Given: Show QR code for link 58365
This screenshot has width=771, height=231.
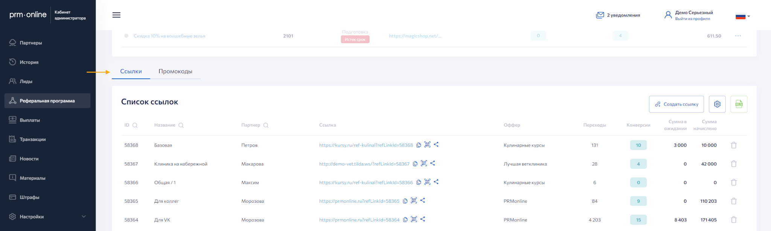Looking at the screenshot, I should coord(414,200).
